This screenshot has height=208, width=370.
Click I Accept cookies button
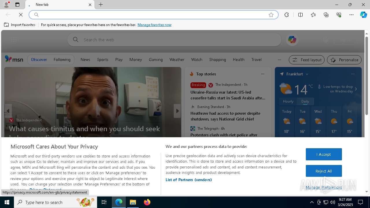tap(324, 154)
